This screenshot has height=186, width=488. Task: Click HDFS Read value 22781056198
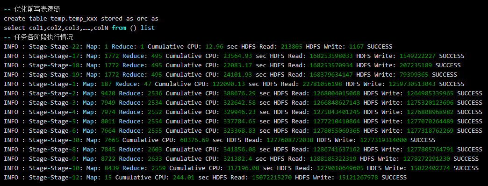322,84
